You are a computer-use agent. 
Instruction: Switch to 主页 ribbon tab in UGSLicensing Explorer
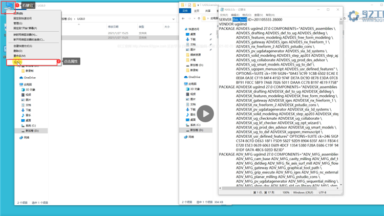point(197,11)
